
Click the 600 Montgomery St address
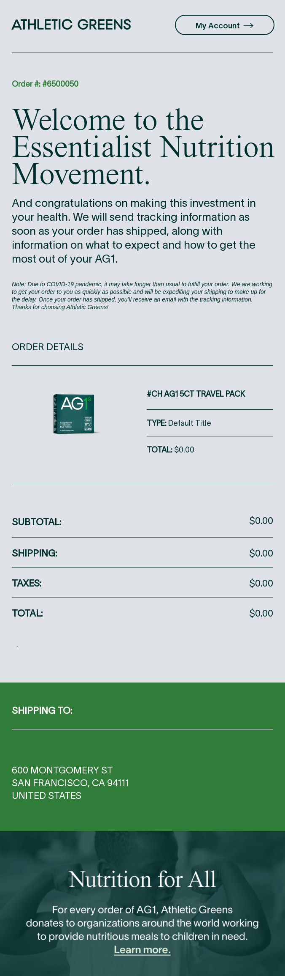(62, 770)
